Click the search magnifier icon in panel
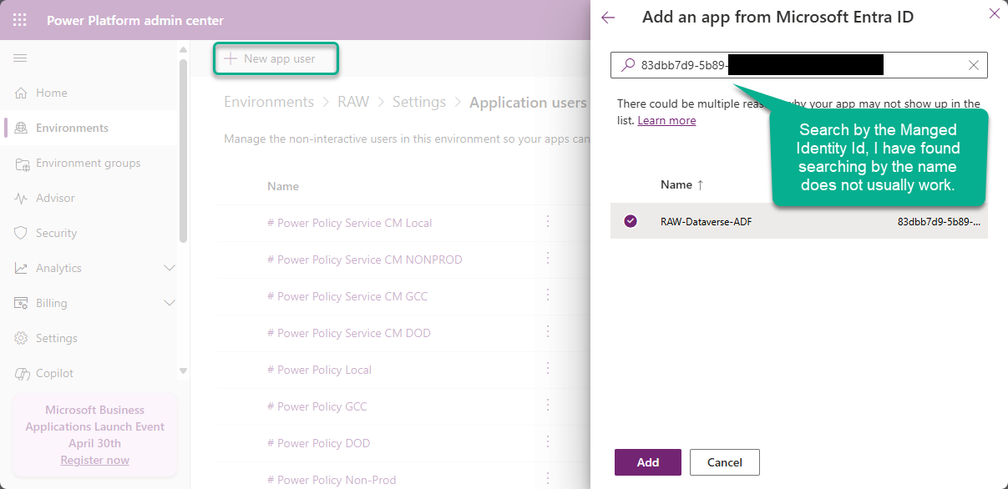This screenshot has width=1008, height=489. 628,65
